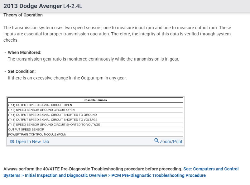Click the 40/41TE Pre-Diagnostic bold instruction text
This screenshot has width=250, height=185.
click(93, 169)
